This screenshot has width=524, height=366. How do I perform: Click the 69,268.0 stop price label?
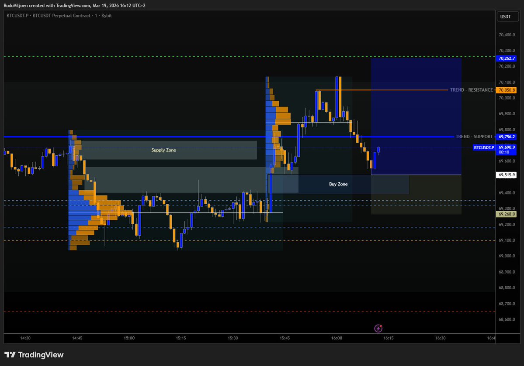(507, 214)
